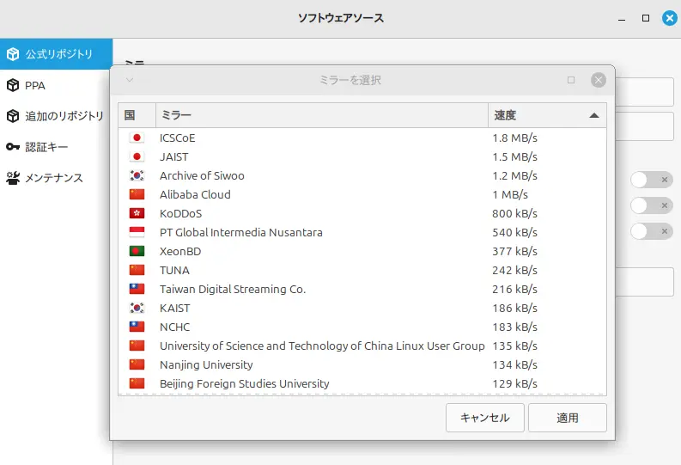
Task: Select PT Global Intermedia Nusantara mirror
Action: (362, 232)
